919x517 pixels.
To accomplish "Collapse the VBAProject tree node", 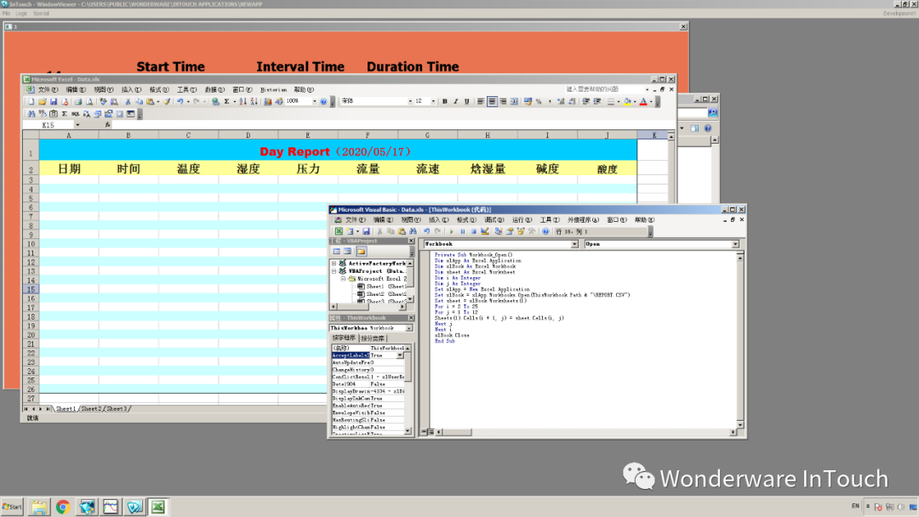I will (x=334, y=270).
